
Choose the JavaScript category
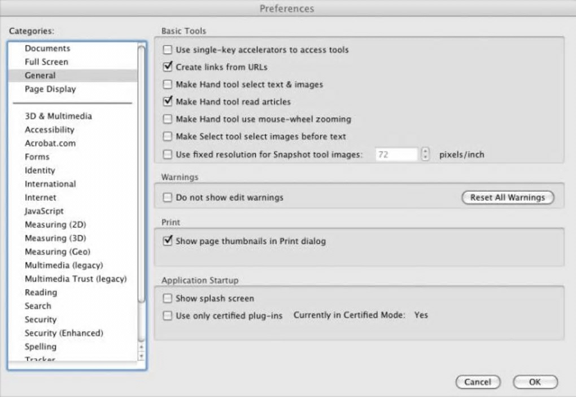click(44, 211)
